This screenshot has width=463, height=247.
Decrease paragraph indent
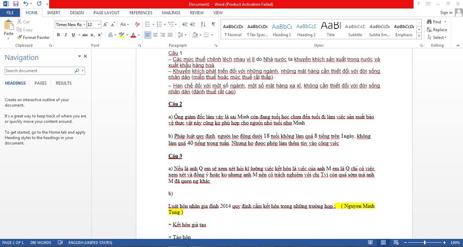click(x=185, y=24)
